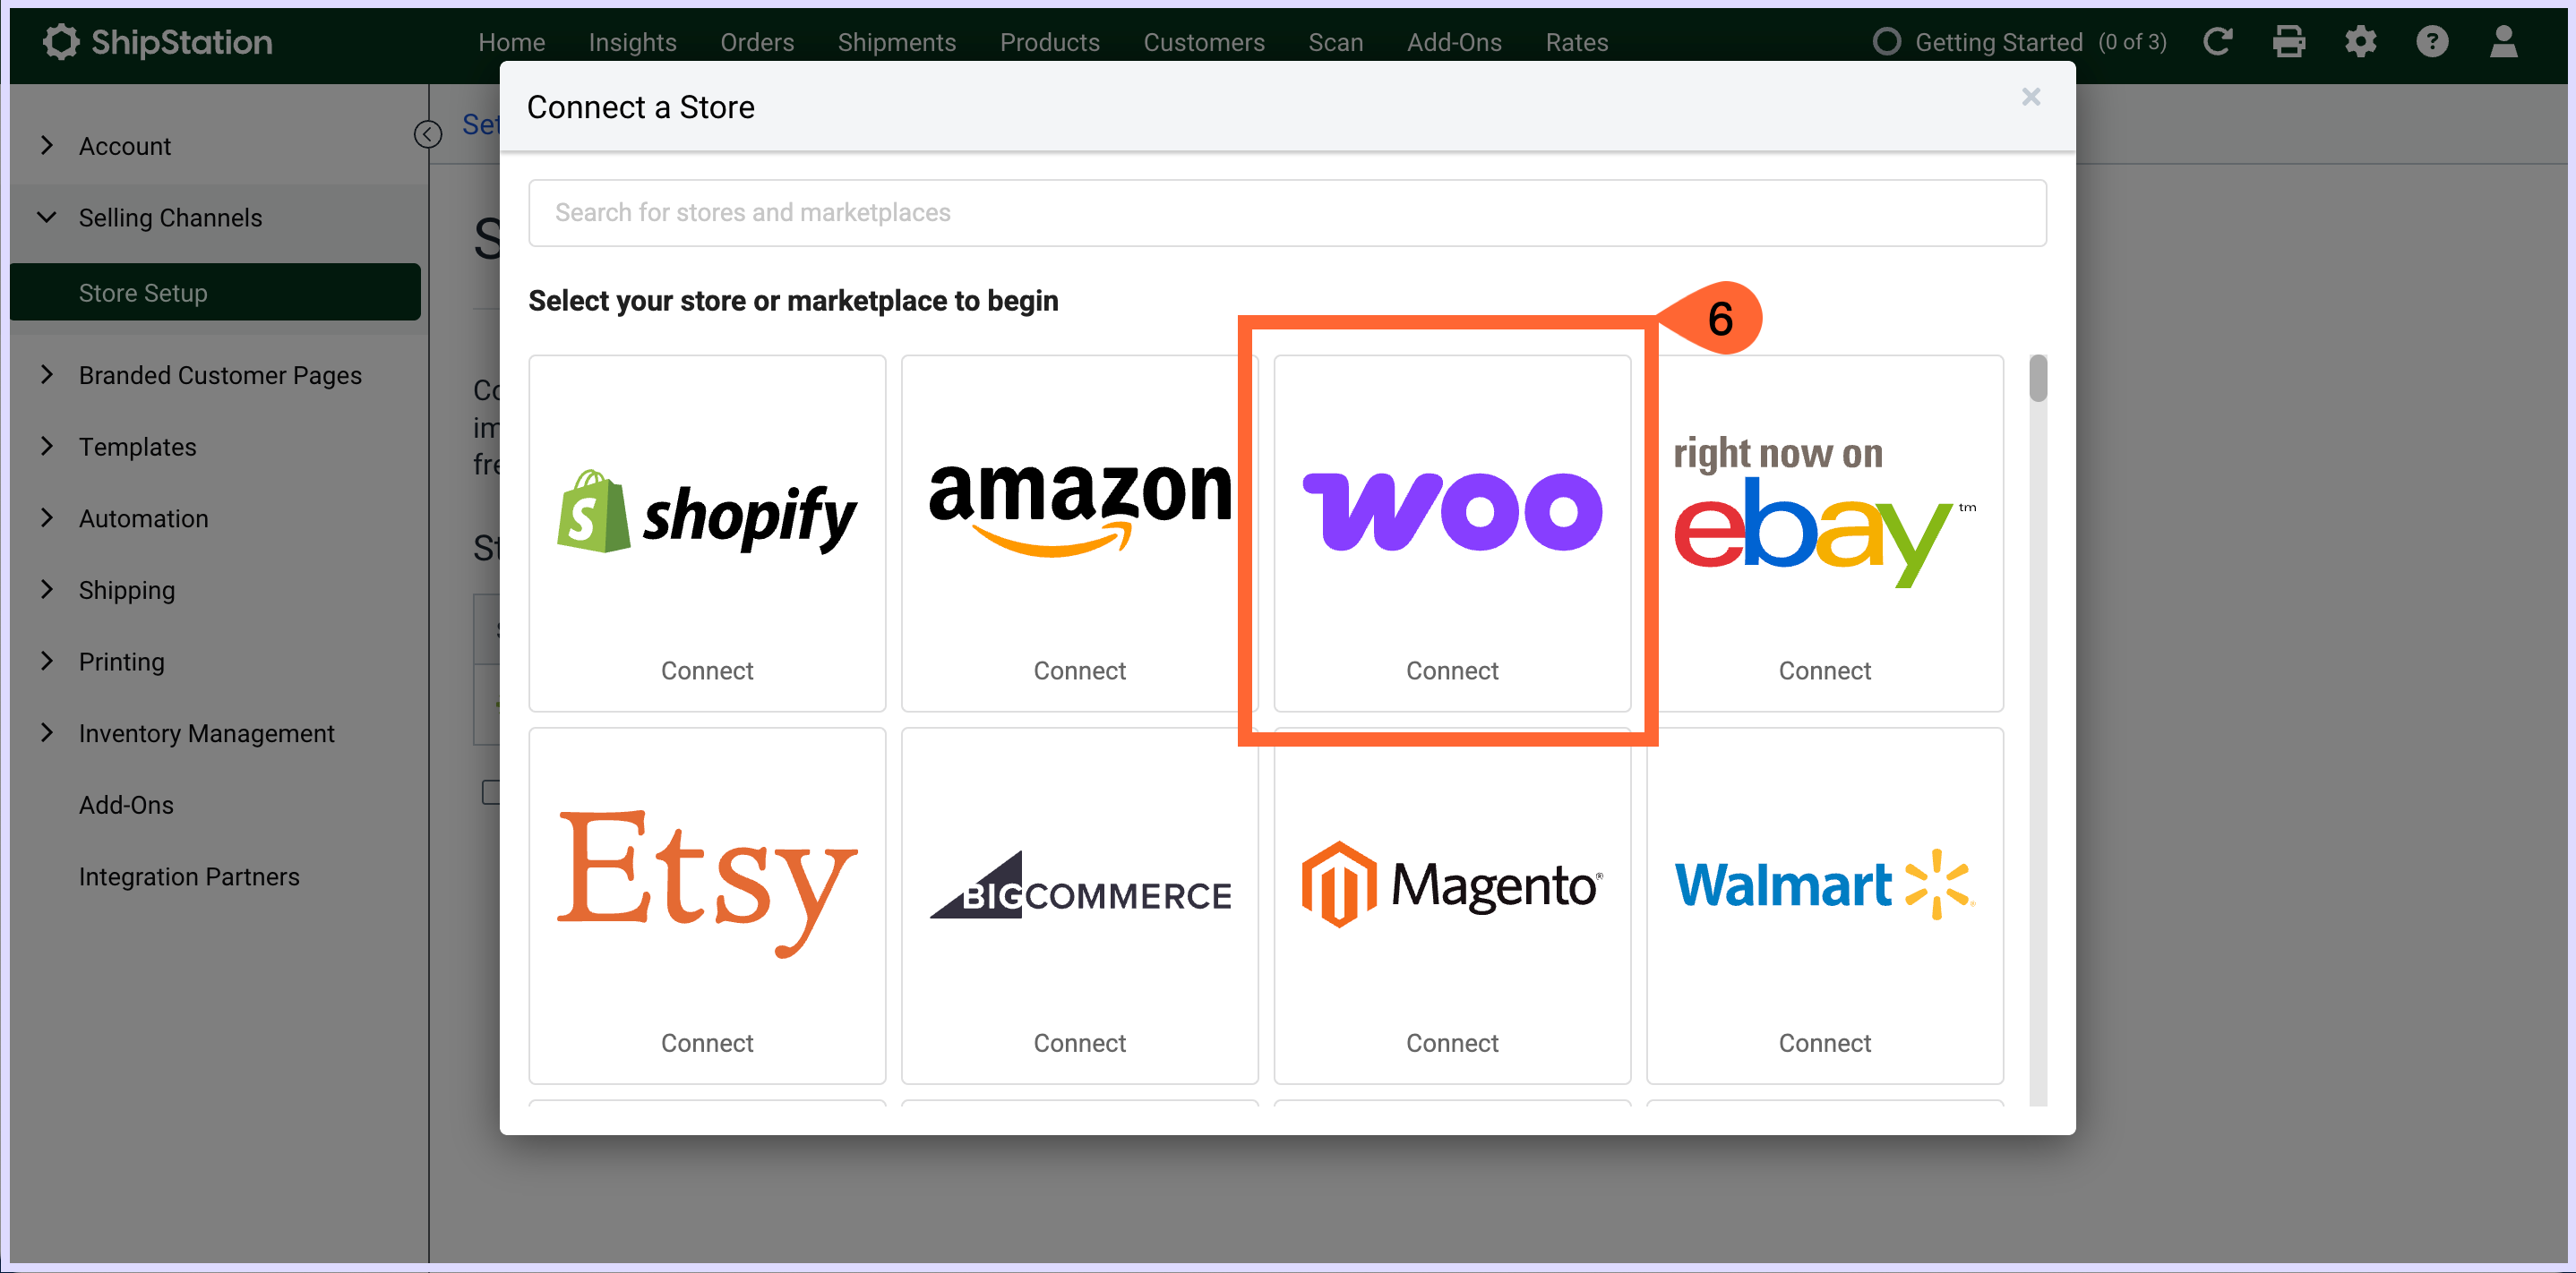2576x1273 pixels.
Task: Click Connect under Magento
Action: click(x=1452, y=1042)
